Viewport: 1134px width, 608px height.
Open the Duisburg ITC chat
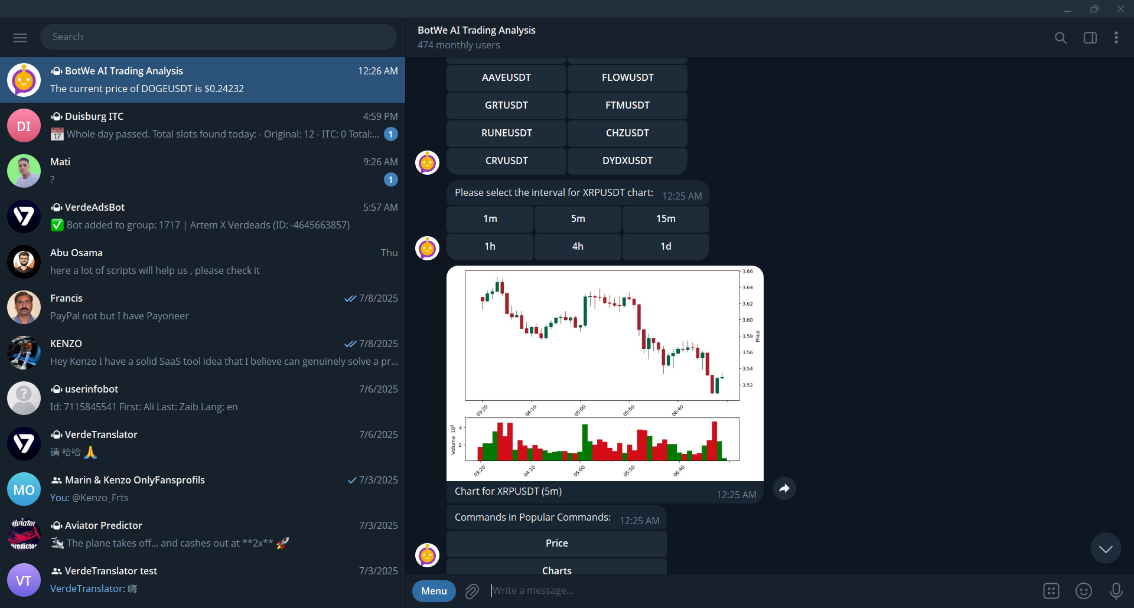click(203, 126)
